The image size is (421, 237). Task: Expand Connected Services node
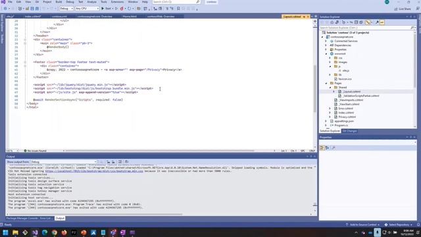click(x=326, y=41)
